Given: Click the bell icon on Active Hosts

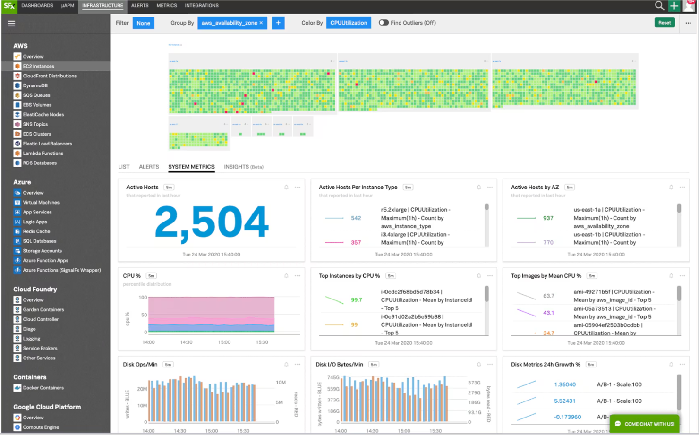Looking at the screenshot, I should tap(286, 187).
